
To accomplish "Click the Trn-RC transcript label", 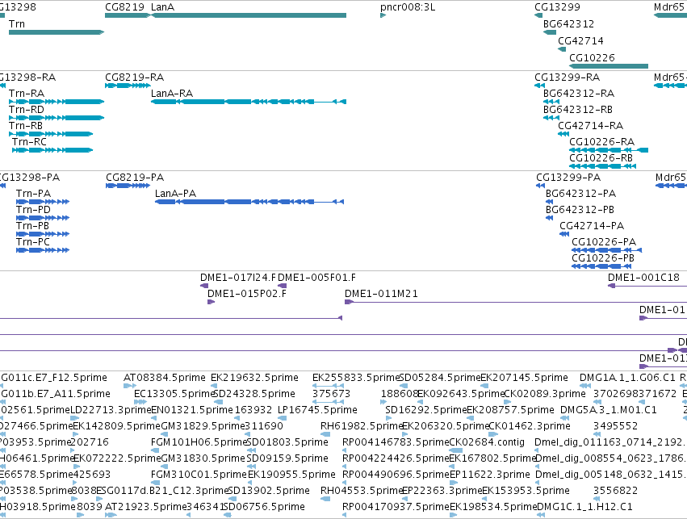I will 29,142.
